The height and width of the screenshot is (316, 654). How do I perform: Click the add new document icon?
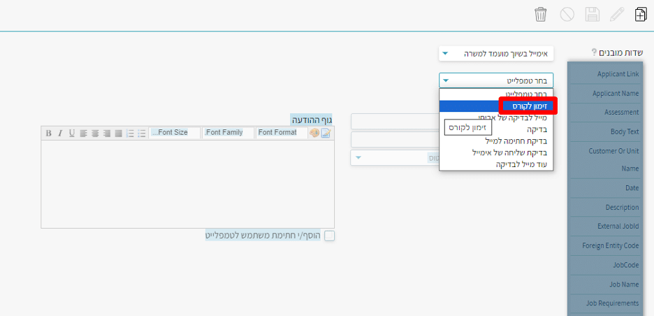pyautogui.click(x=640, y=15)
